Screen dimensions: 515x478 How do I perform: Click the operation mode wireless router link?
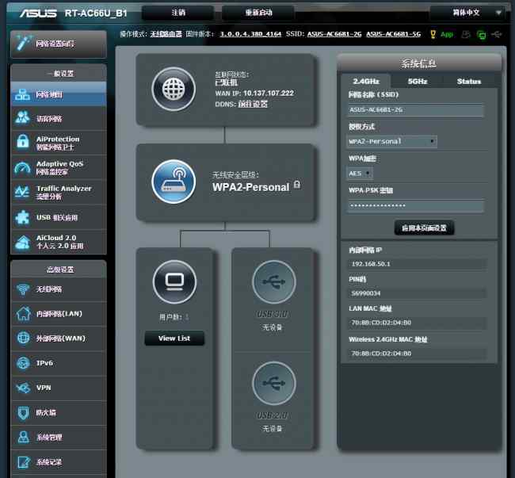(166, 34)
